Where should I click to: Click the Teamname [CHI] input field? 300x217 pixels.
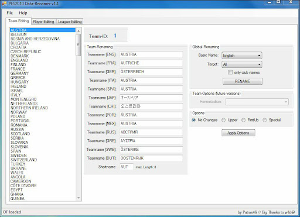point(151,106)
